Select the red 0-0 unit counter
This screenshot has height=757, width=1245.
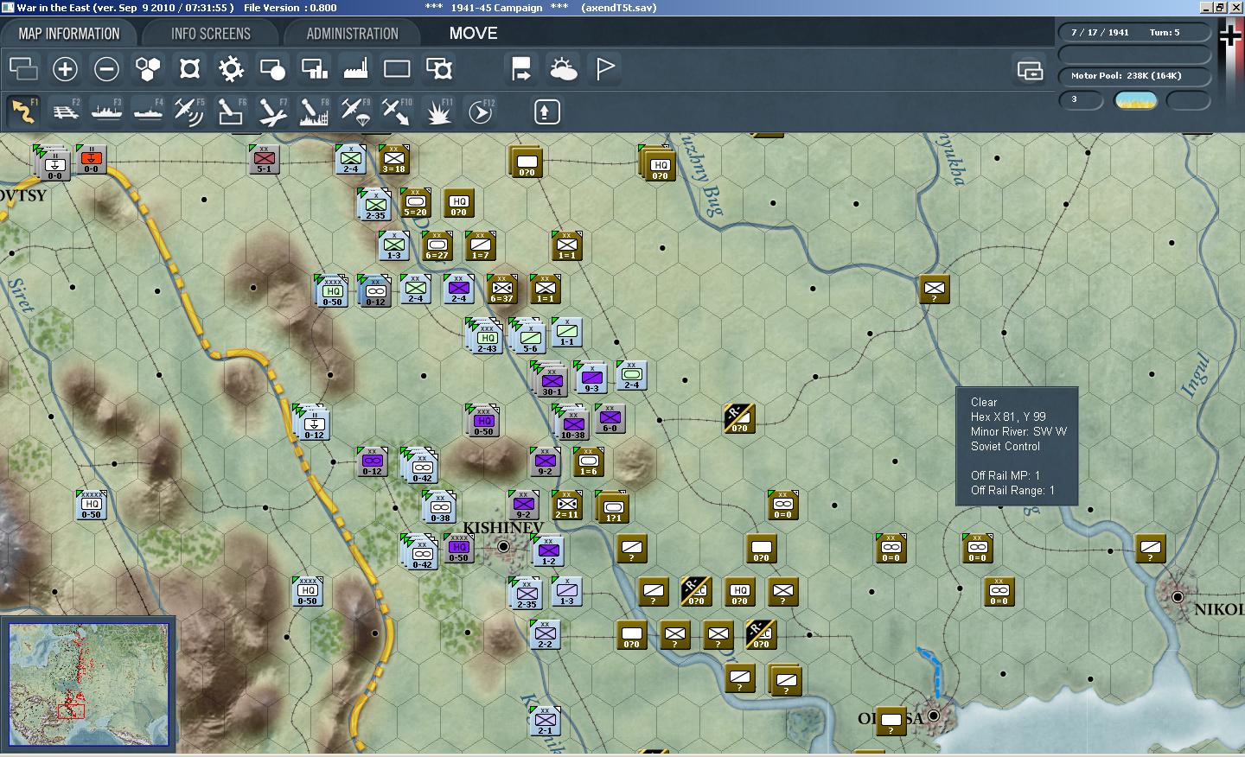(92, 160)
